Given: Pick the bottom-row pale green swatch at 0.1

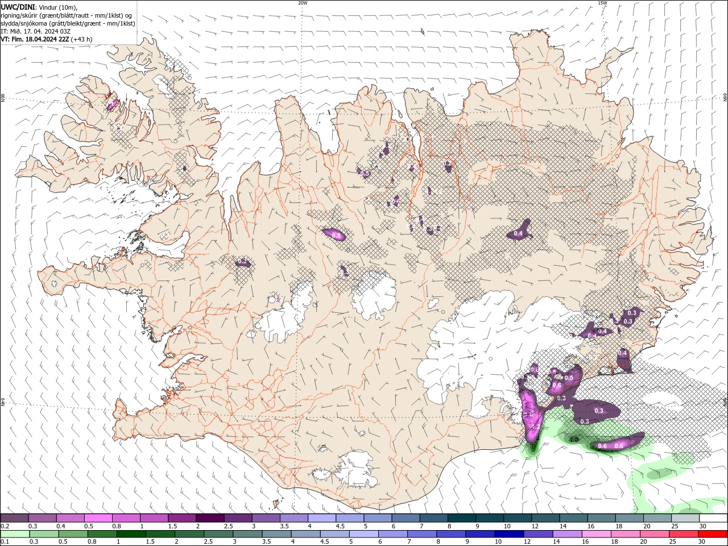Looking at the screenshot, I should (x=14, y=534).
